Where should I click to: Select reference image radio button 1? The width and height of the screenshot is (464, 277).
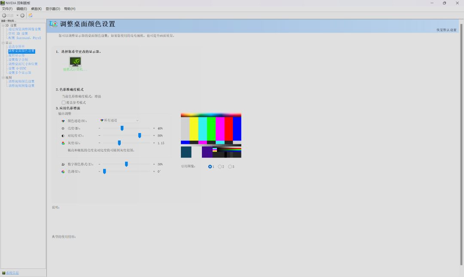tap(210, 167)
